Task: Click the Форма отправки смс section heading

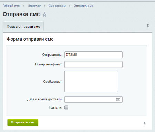Action: coord(30,39)
